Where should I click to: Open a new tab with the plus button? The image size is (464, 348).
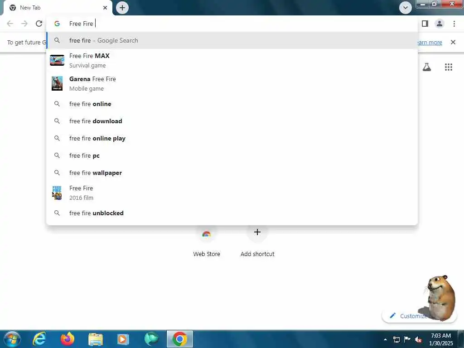(122, 8)
